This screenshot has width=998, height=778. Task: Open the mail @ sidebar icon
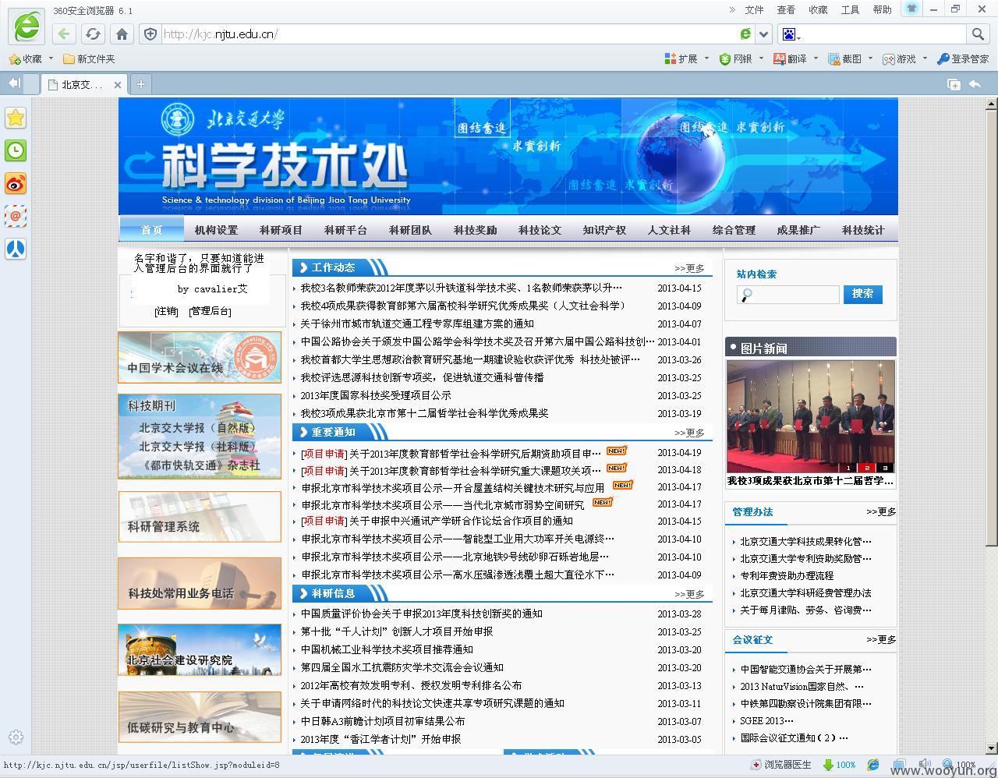(x=16, y=216)
